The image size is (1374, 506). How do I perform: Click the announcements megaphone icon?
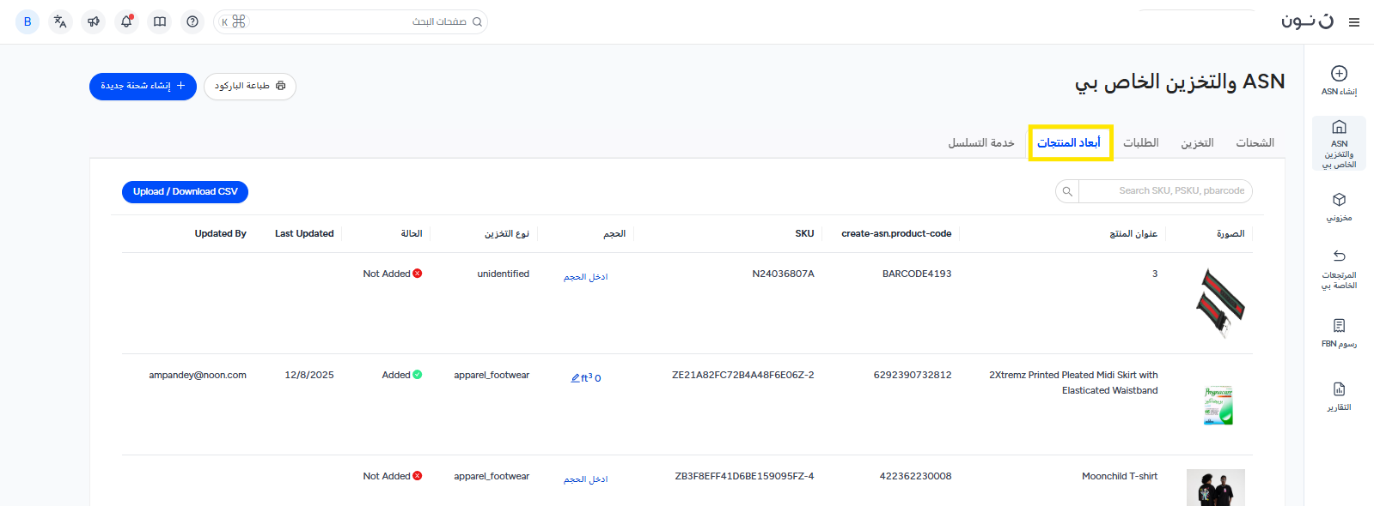click(x=94, y=21)
